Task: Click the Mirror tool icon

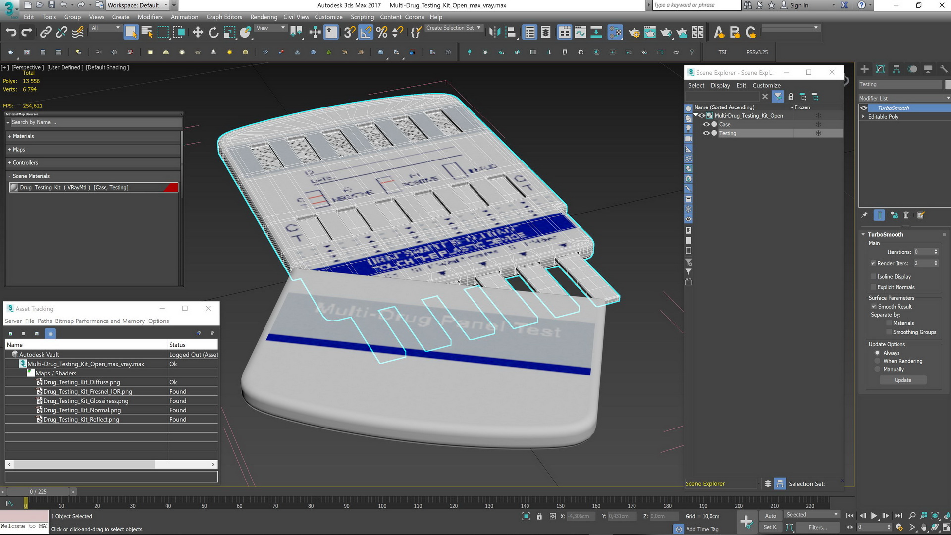Action: (494, 33)
